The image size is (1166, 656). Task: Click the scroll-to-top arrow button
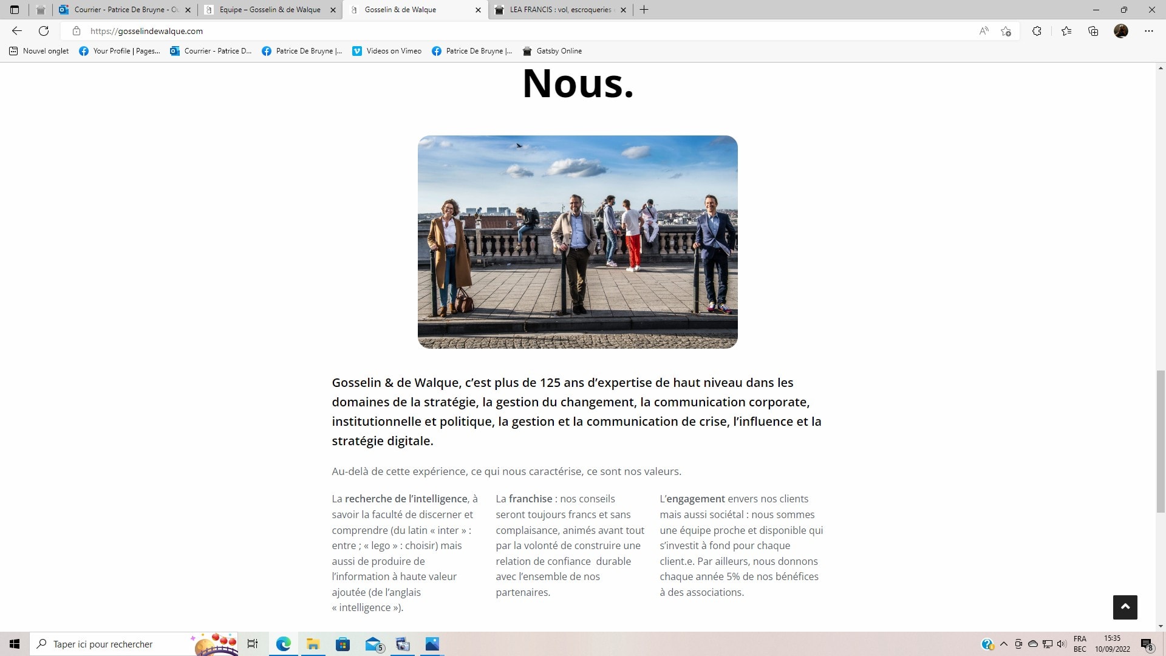[1125, 607]
